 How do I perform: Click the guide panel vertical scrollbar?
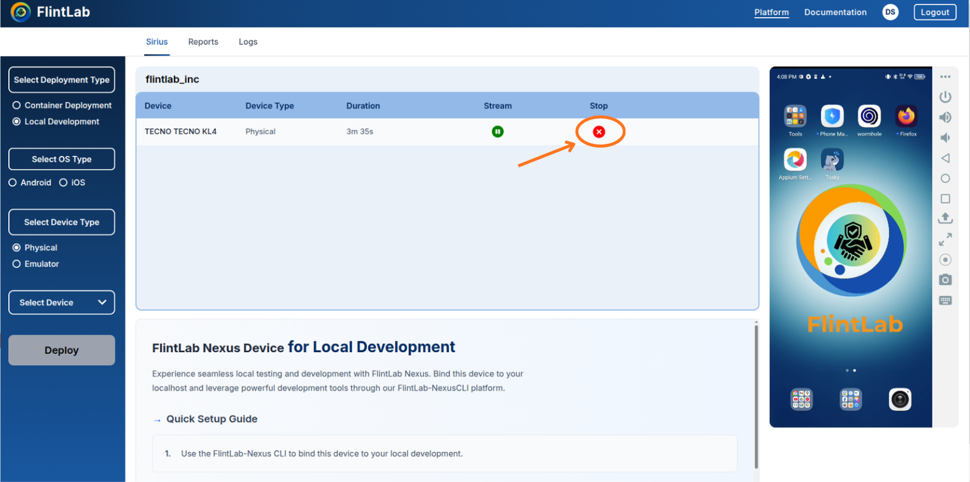tap(756, 396)
